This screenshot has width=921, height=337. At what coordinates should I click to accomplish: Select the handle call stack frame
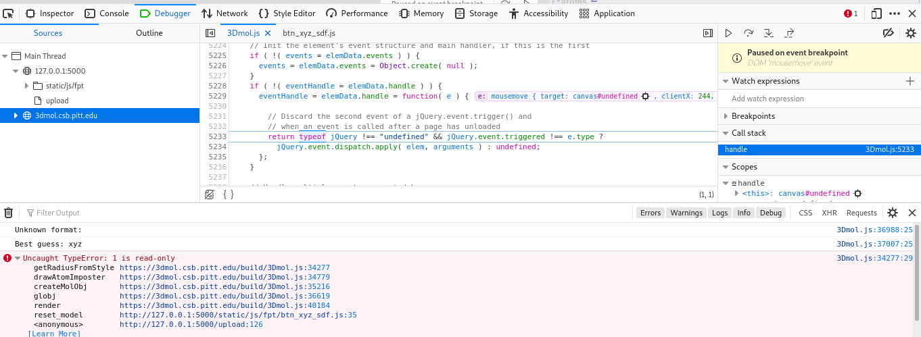(819, 149)
